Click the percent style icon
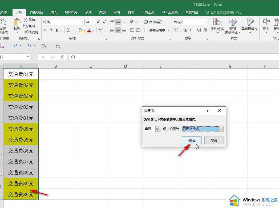 coord(185,30)
